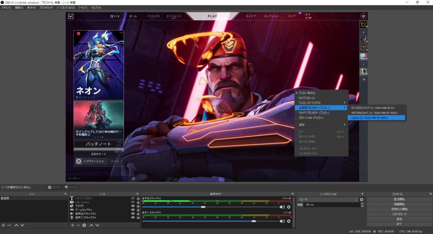
Task: Click remove scene minus button in シーン panel
Action: point(9,225)
